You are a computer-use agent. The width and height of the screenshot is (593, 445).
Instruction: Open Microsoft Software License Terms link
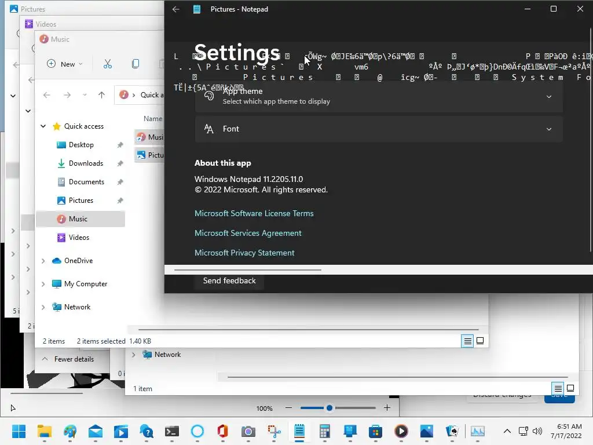tap(254, 213)
